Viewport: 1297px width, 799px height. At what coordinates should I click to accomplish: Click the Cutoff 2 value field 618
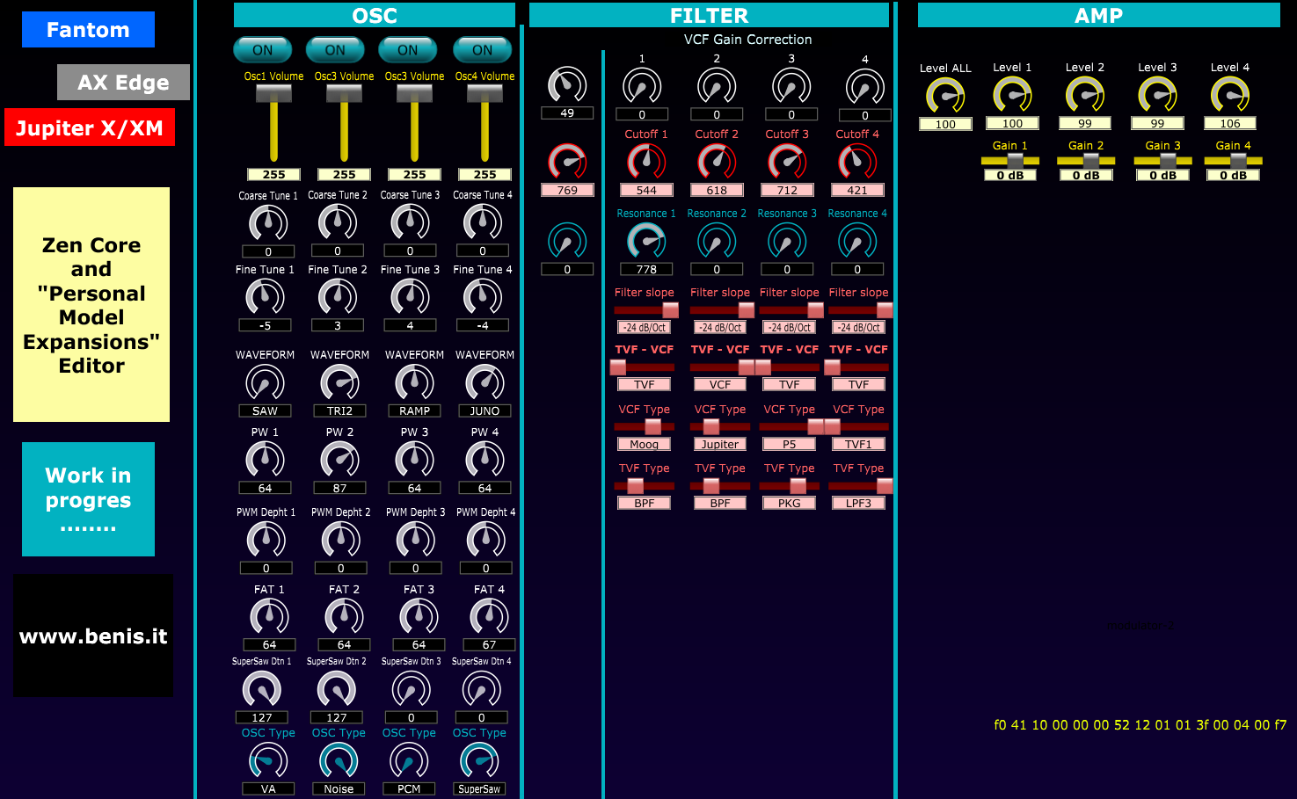click(717, 190)
